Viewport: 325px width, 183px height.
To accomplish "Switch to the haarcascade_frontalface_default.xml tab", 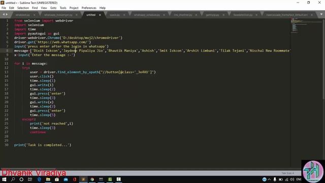I will click(287, 15).
